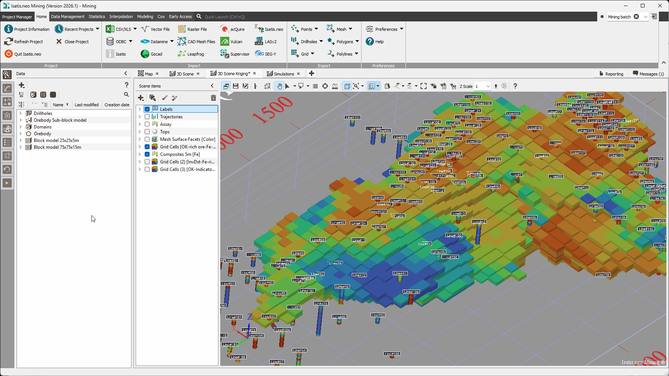Switch to the Simulations tab
This screenshot has height=376, width=669.
284,74
